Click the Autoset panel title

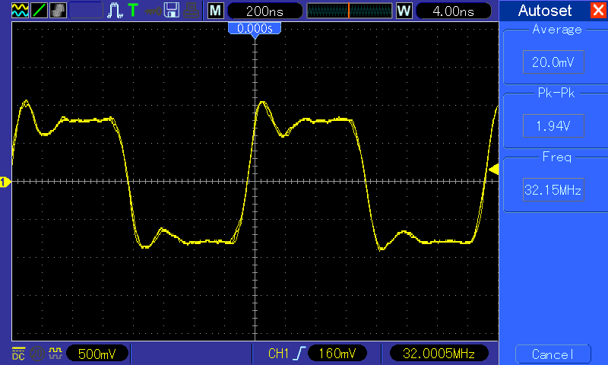point(545,11)
